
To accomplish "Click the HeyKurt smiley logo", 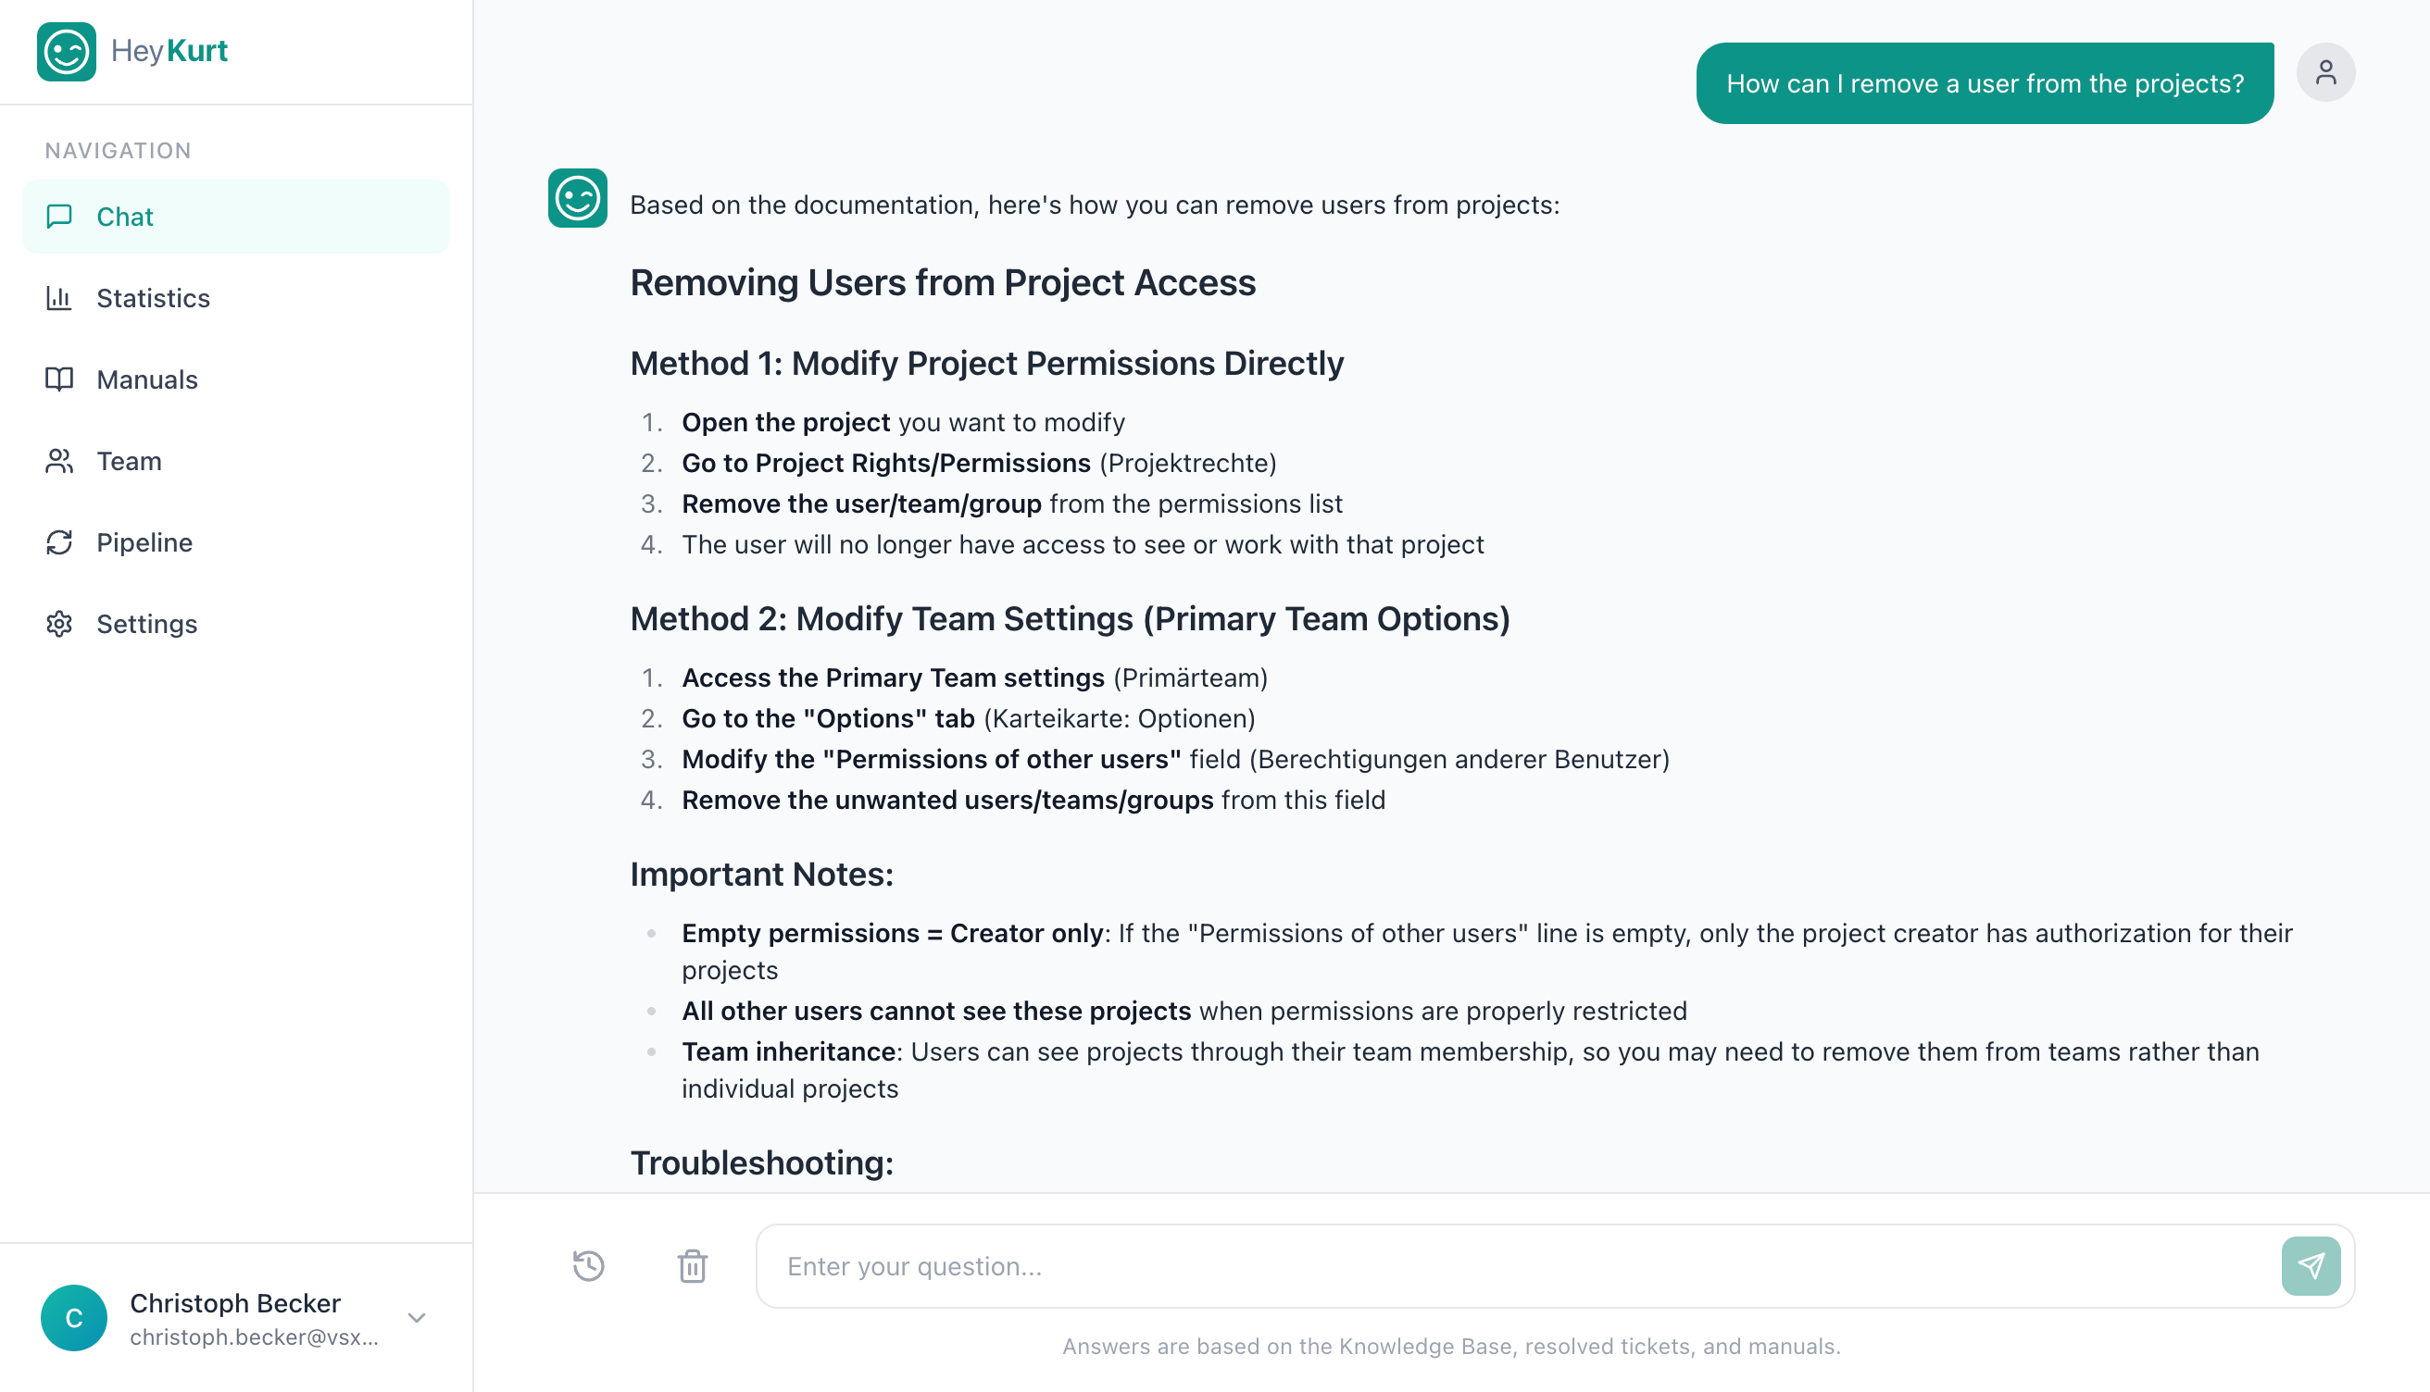I will coord(66,51).
